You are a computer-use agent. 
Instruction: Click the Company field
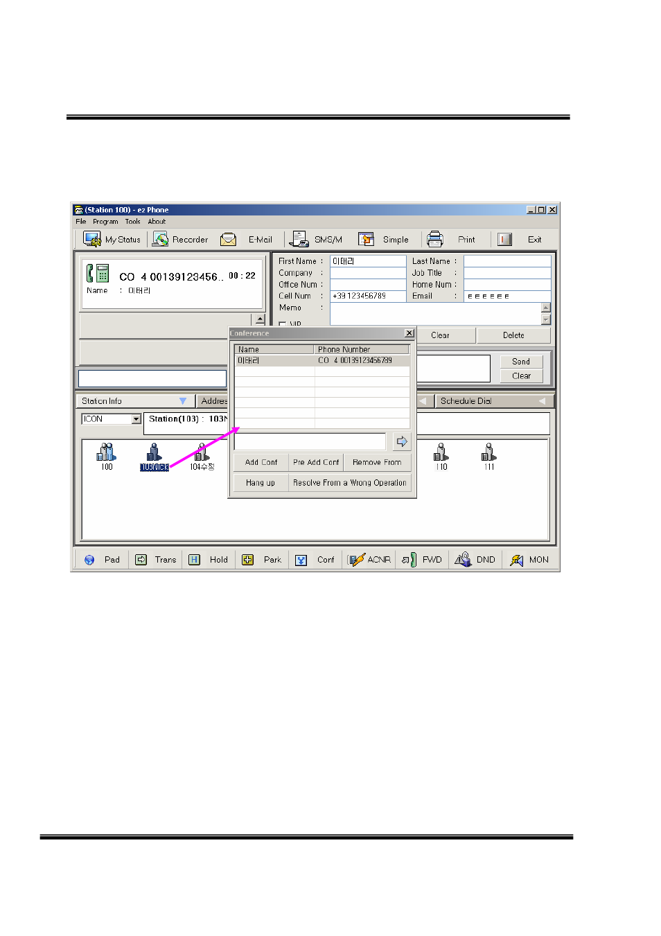(368, 273)
